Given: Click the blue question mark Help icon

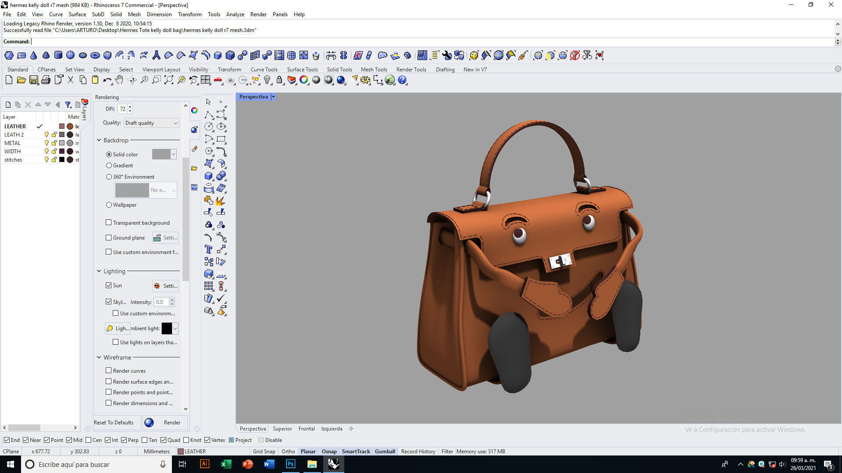Looking at the screenshot, I should [402, 80].
